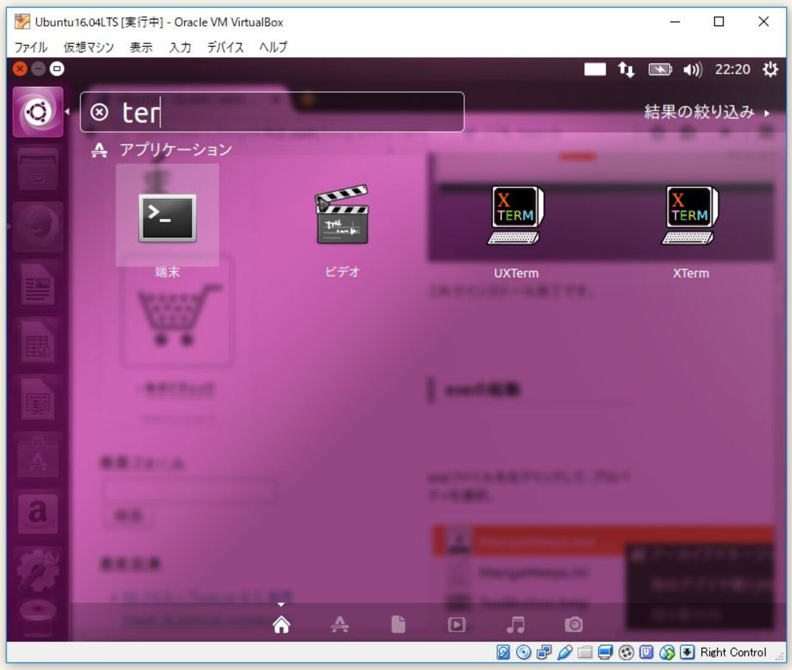Open LibreOffice Impress from the launcher

tap(38, 400)
